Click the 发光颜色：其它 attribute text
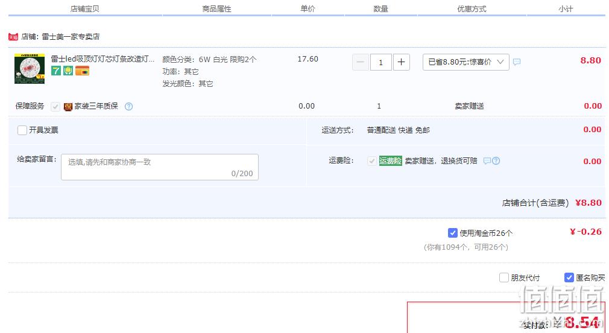The image size is (609, 333). click(x=188, y=83)
